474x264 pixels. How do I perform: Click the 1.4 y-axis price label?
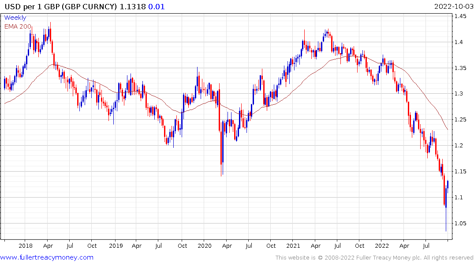pos(459,42)
